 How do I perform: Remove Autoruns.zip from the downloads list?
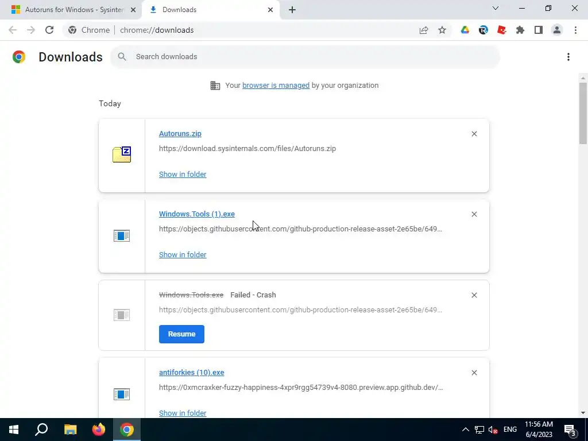point(474,134)
